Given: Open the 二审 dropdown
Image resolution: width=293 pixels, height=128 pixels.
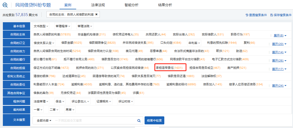Looking at the screenshot, I should point(54,110).
